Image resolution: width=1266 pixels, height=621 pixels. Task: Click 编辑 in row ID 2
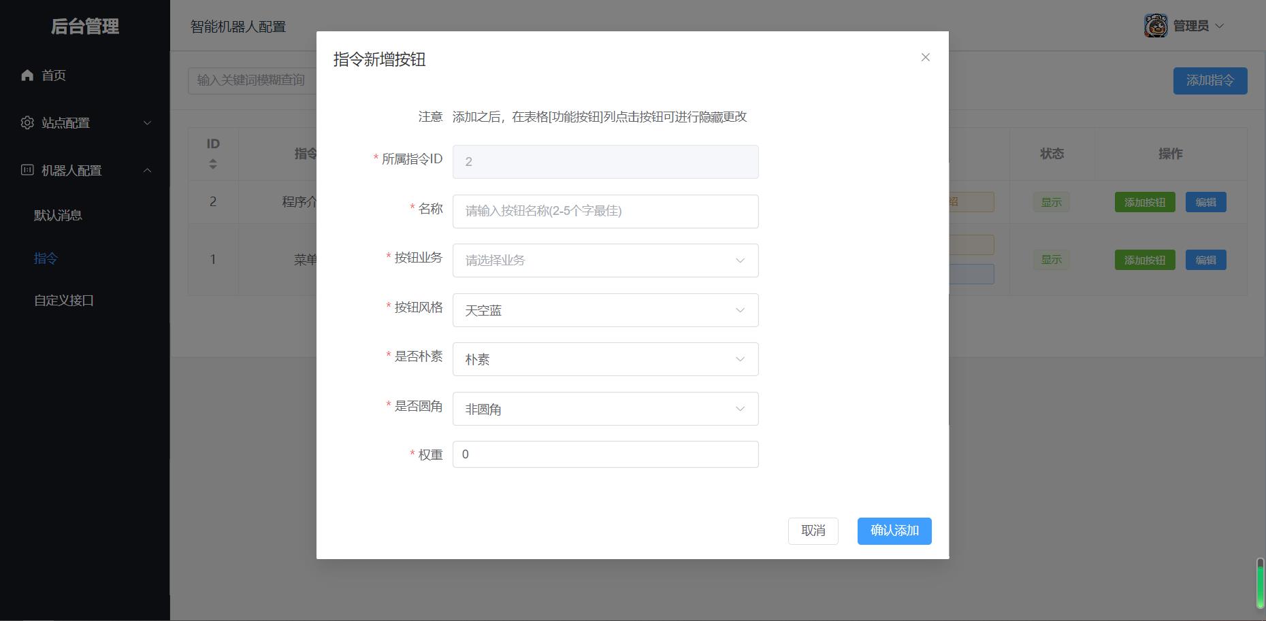point(1206,202)
